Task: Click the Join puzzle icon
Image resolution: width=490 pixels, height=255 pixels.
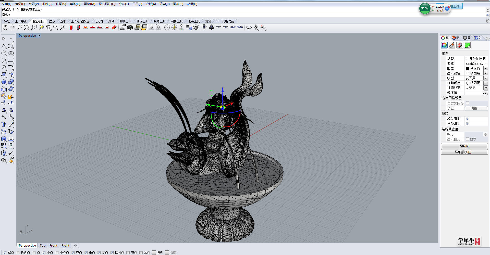Action: coord(4,96)
